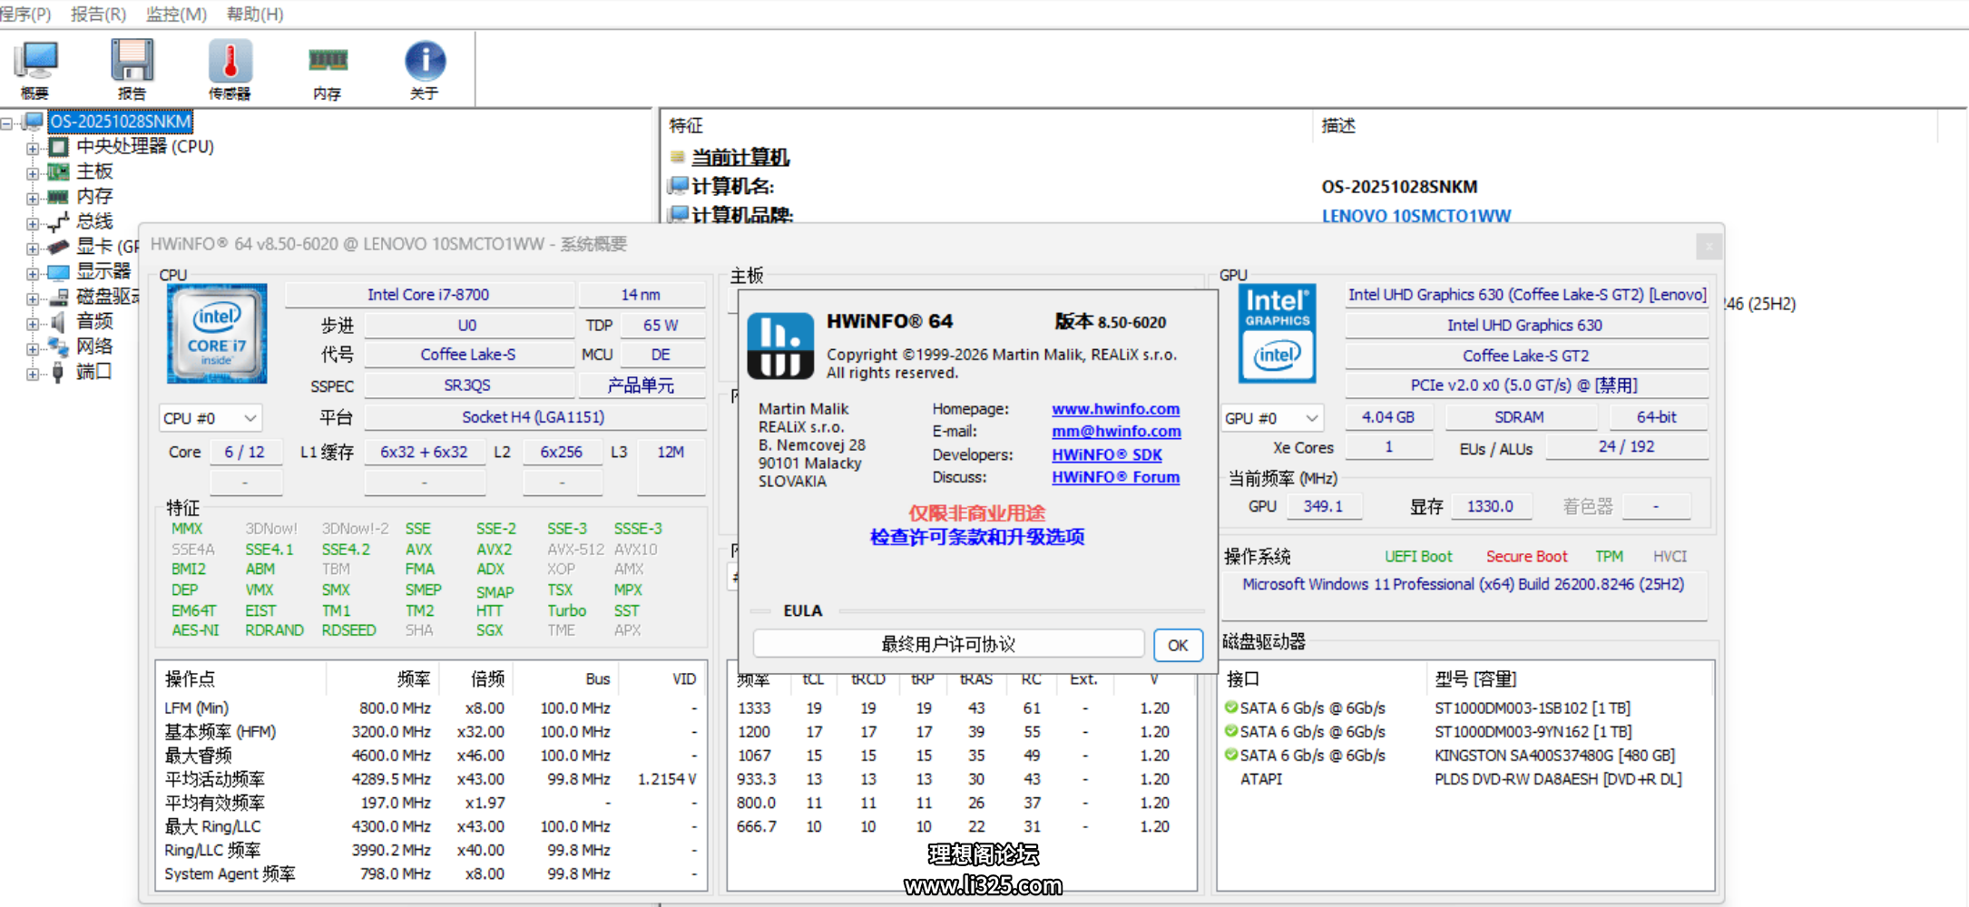Click the SR3QS SSPEC value
The width and height of the screenshot is (1969, 907).
[467, 385]
